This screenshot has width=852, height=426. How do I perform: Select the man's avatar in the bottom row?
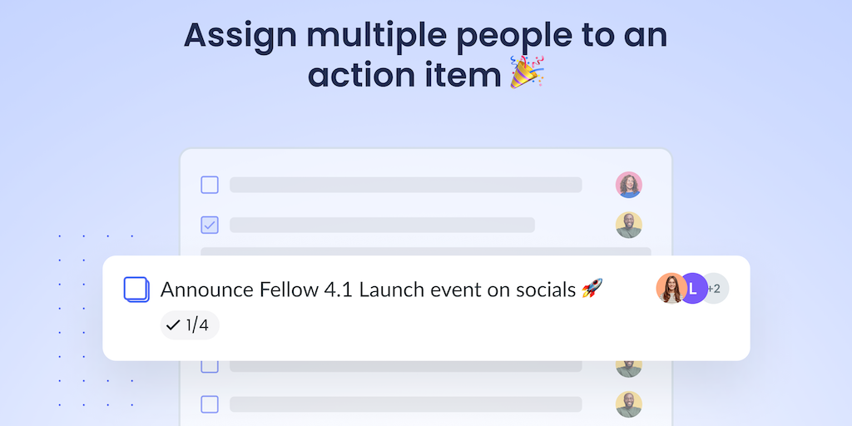coord(629,404)
